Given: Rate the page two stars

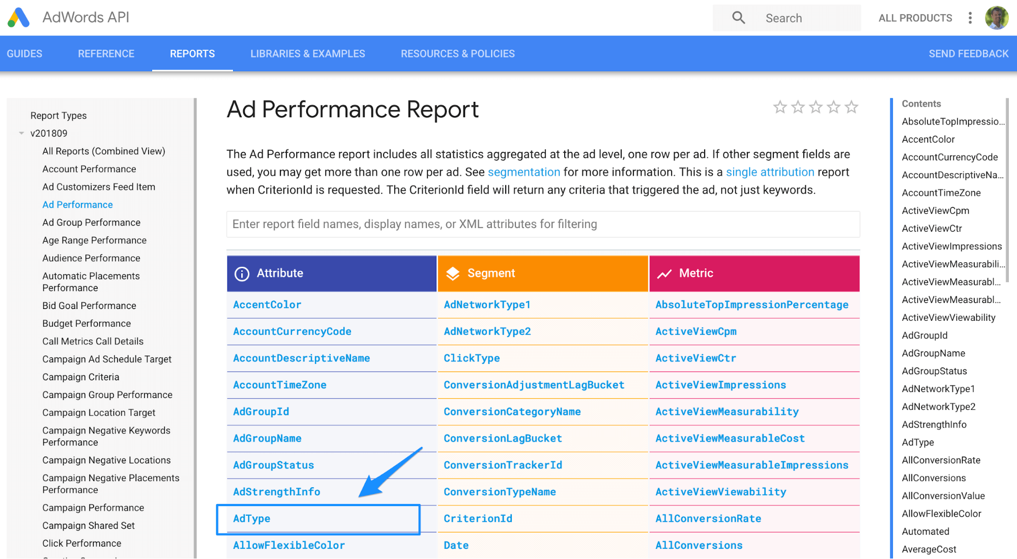Looking at the screenshot, I should (798, 107).
